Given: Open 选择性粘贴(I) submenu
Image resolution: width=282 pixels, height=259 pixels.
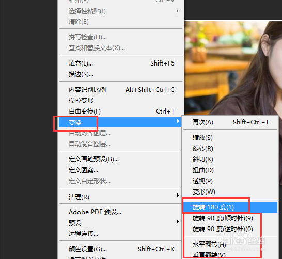Looking at the screenshot, I should pos(120,11).
